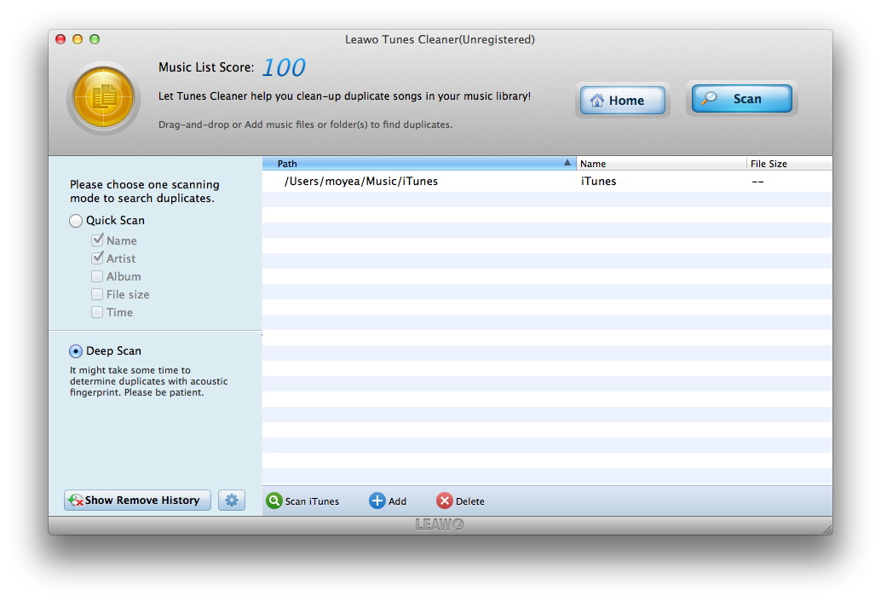The height and width of the screenshot is (602, 881).
Task: Start scanning with the Scan button
Action: pos(740,99)
